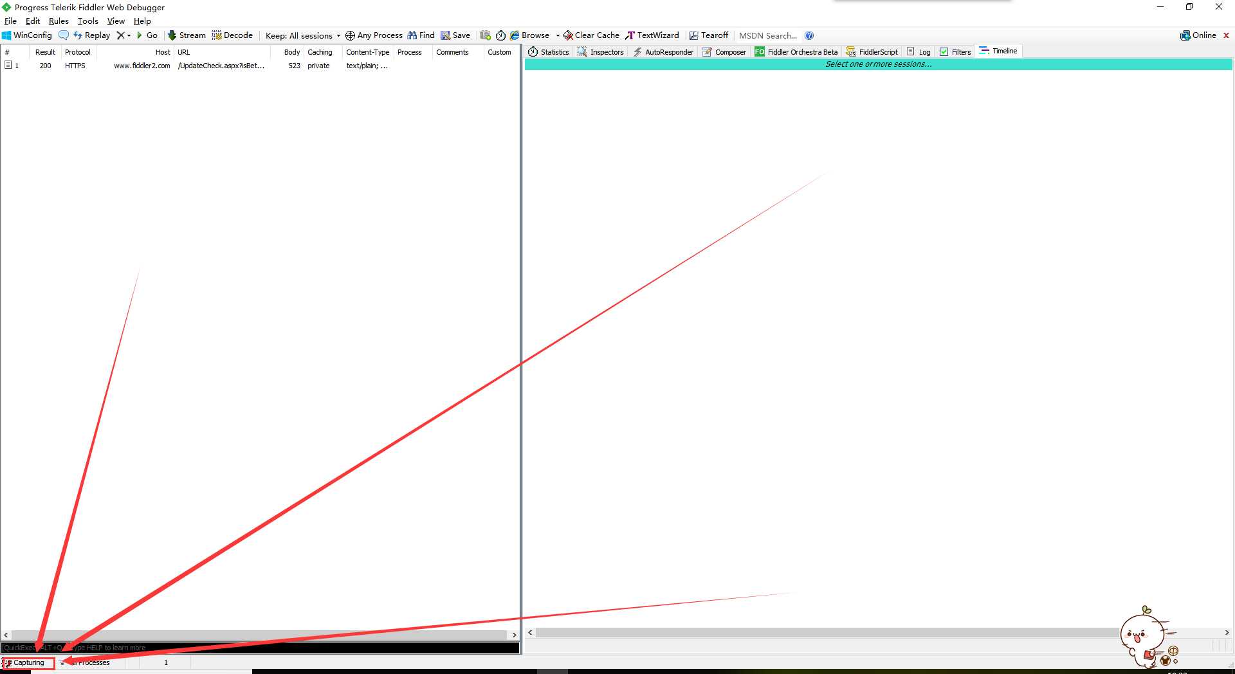Click the Go resume button
The height and width of the screenshot is (674, 1235).
pos(147,35)
